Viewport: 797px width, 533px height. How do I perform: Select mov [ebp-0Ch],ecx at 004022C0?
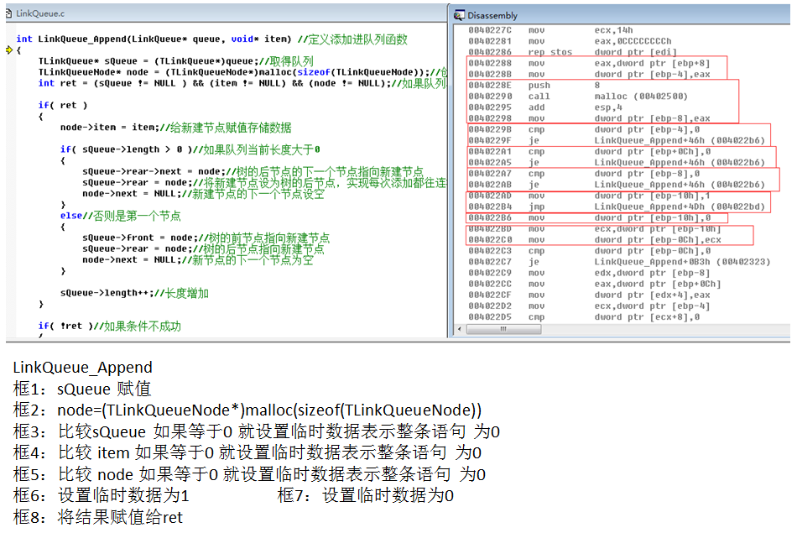tap(594, 239)
